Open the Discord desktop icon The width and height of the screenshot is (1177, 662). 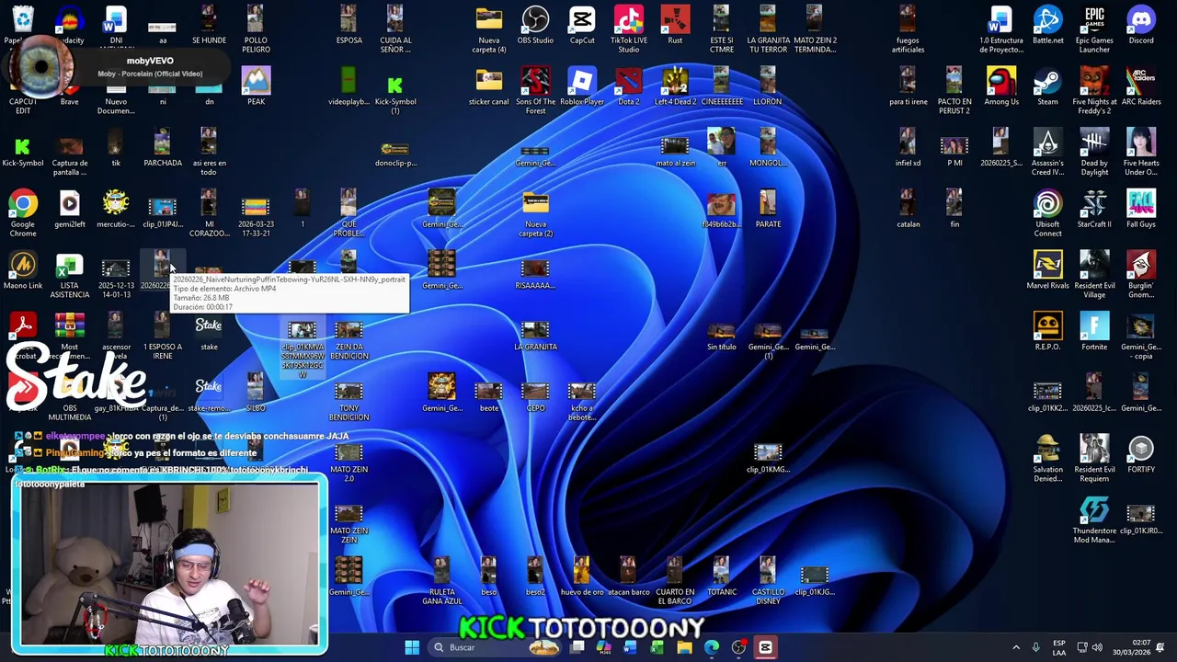point(1141,26)
